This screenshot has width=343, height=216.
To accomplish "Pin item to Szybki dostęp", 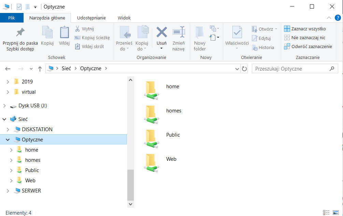I will click(20, 39).
